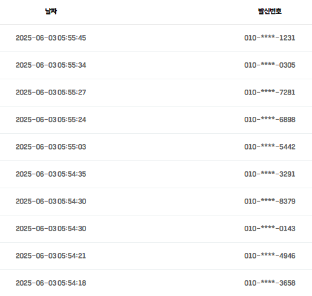Image resolution: width=312 pixels, height=296 pixels.
Task: Select the row dated 2025-06-03 05:54:18
Action: click(x=156, y=283)
